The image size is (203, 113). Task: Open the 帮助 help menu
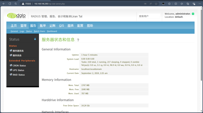tap(90, 26)
